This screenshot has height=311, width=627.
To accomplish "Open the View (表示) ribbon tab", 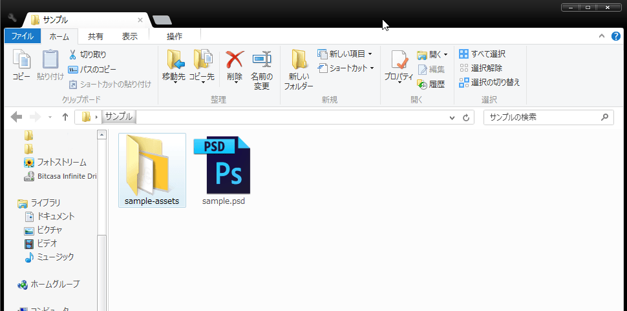I will coord(129,36).
